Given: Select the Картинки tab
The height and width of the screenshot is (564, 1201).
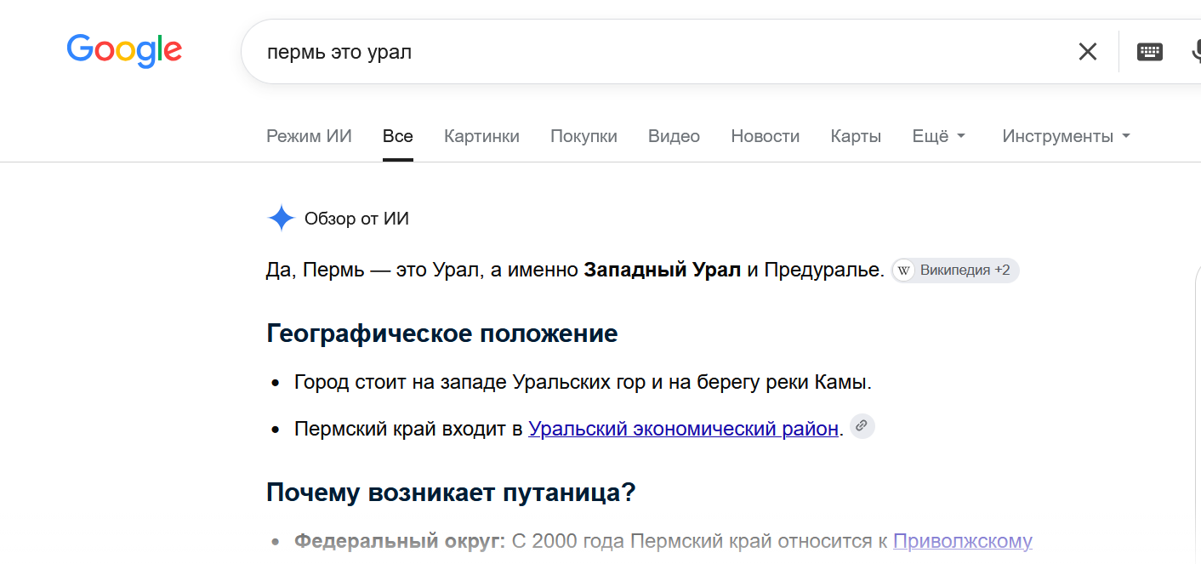Looking at the screenshot, I should click(x=481, y=136).
